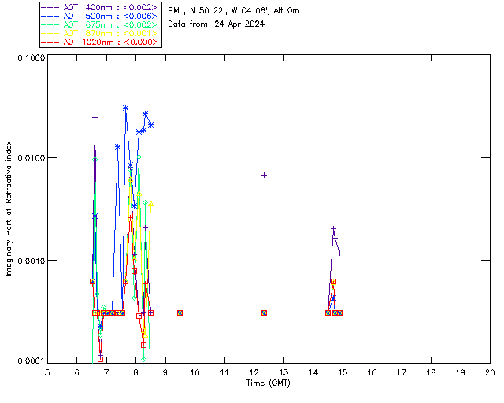Click the highest blue asterisk data point

tap(125, 108)
